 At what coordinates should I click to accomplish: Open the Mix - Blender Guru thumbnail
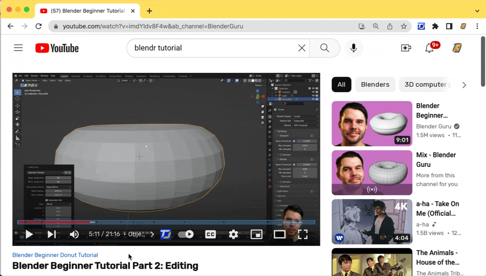[372, 172]
